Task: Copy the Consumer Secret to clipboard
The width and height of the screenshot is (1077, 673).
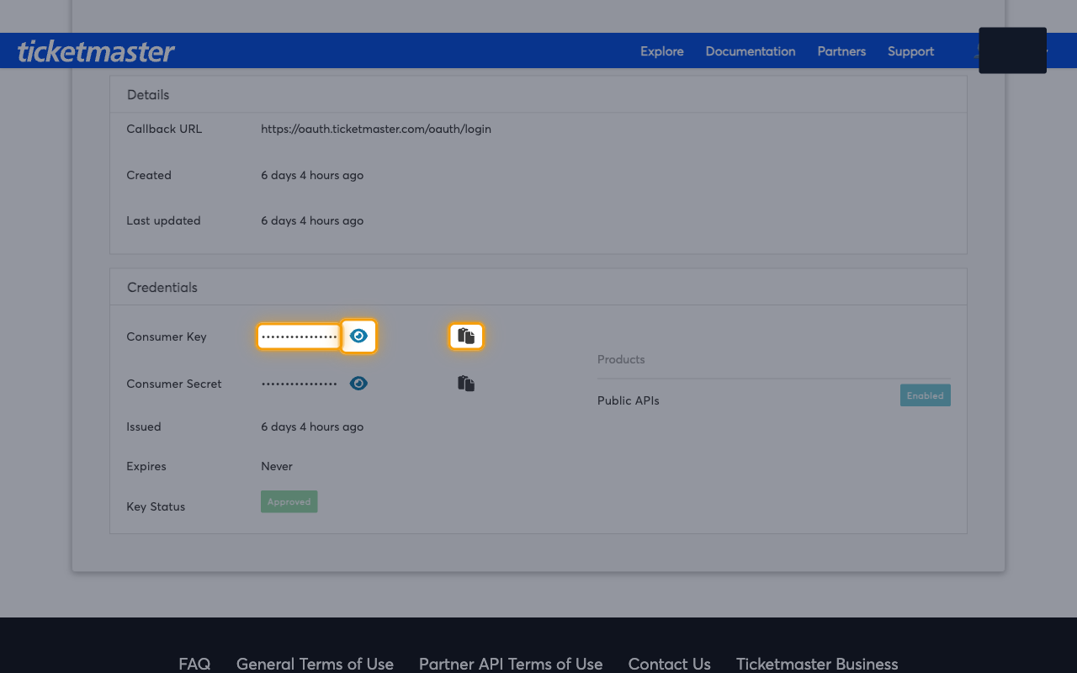Action: 466,384
